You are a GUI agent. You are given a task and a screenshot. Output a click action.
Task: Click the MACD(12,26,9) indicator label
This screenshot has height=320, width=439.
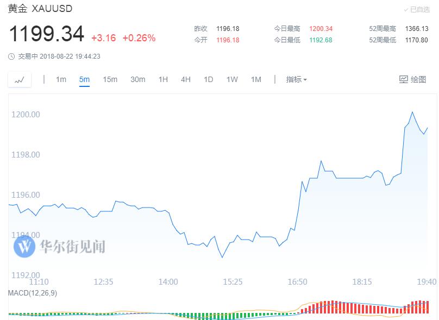click(33, 293)
